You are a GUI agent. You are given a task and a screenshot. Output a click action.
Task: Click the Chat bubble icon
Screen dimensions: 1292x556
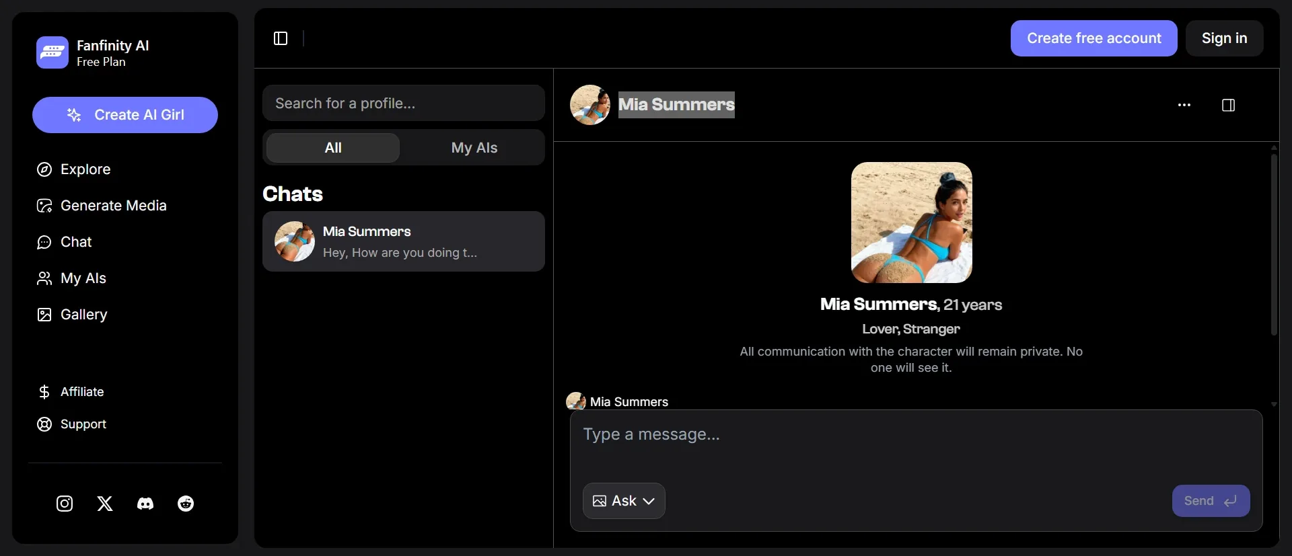tap(44, 242)
